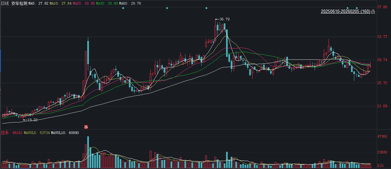
Task: Select the 日线 period label
Action: (x=5, y=3)
